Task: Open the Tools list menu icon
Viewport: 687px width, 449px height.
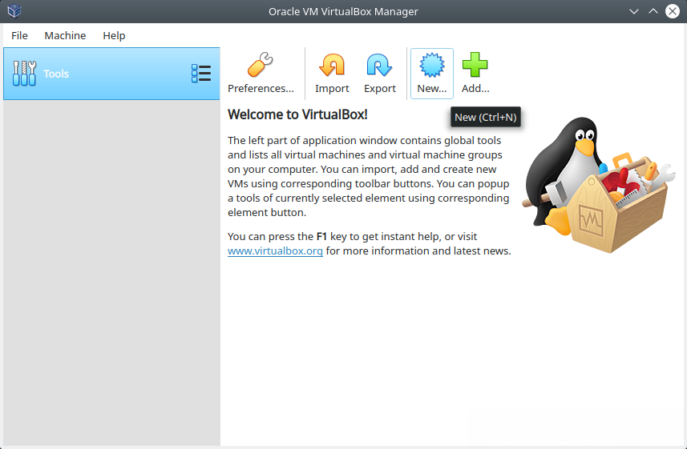Action: [x=201, y=74]
